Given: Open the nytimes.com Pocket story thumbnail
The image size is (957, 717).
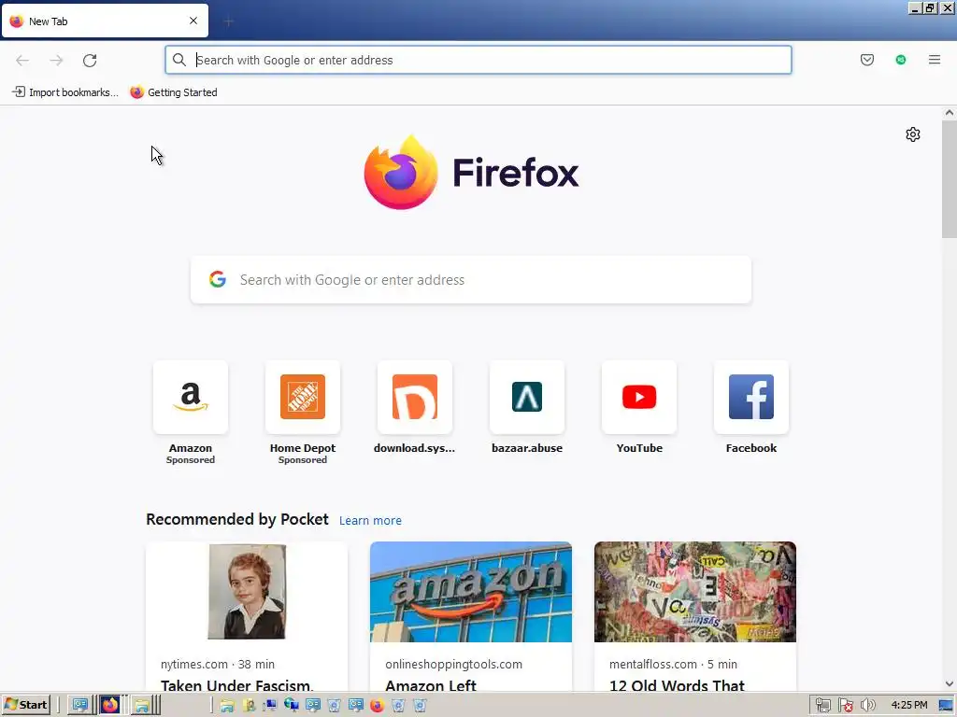Looking at the screenshot, I should click(247, 591).
